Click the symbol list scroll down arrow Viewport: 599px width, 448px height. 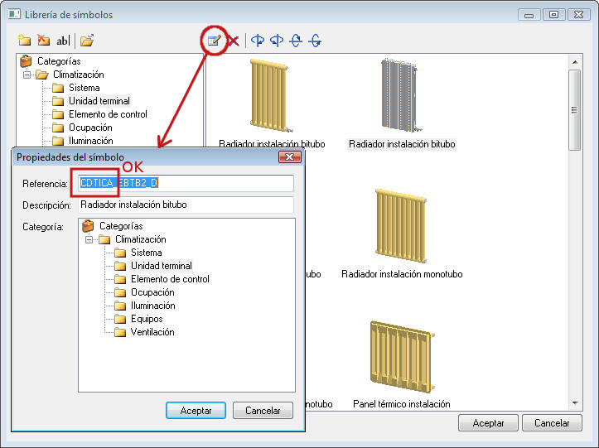pyautogui.click(x=575, y=403)
